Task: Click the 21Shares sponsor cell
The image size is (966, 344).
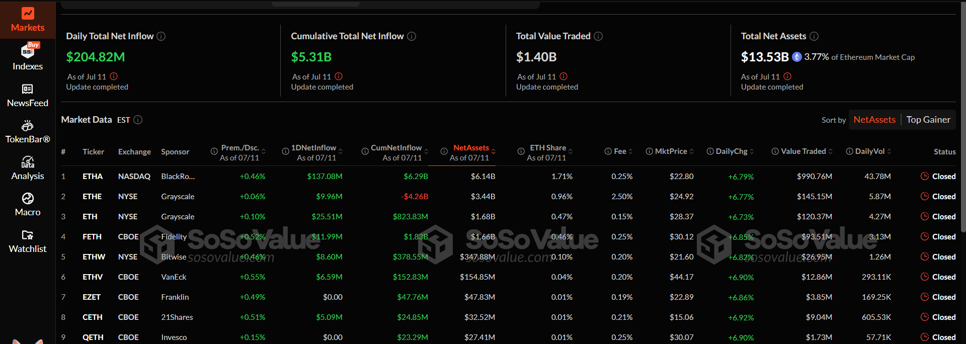Action: pyautogui.click(x=177, y=317)
